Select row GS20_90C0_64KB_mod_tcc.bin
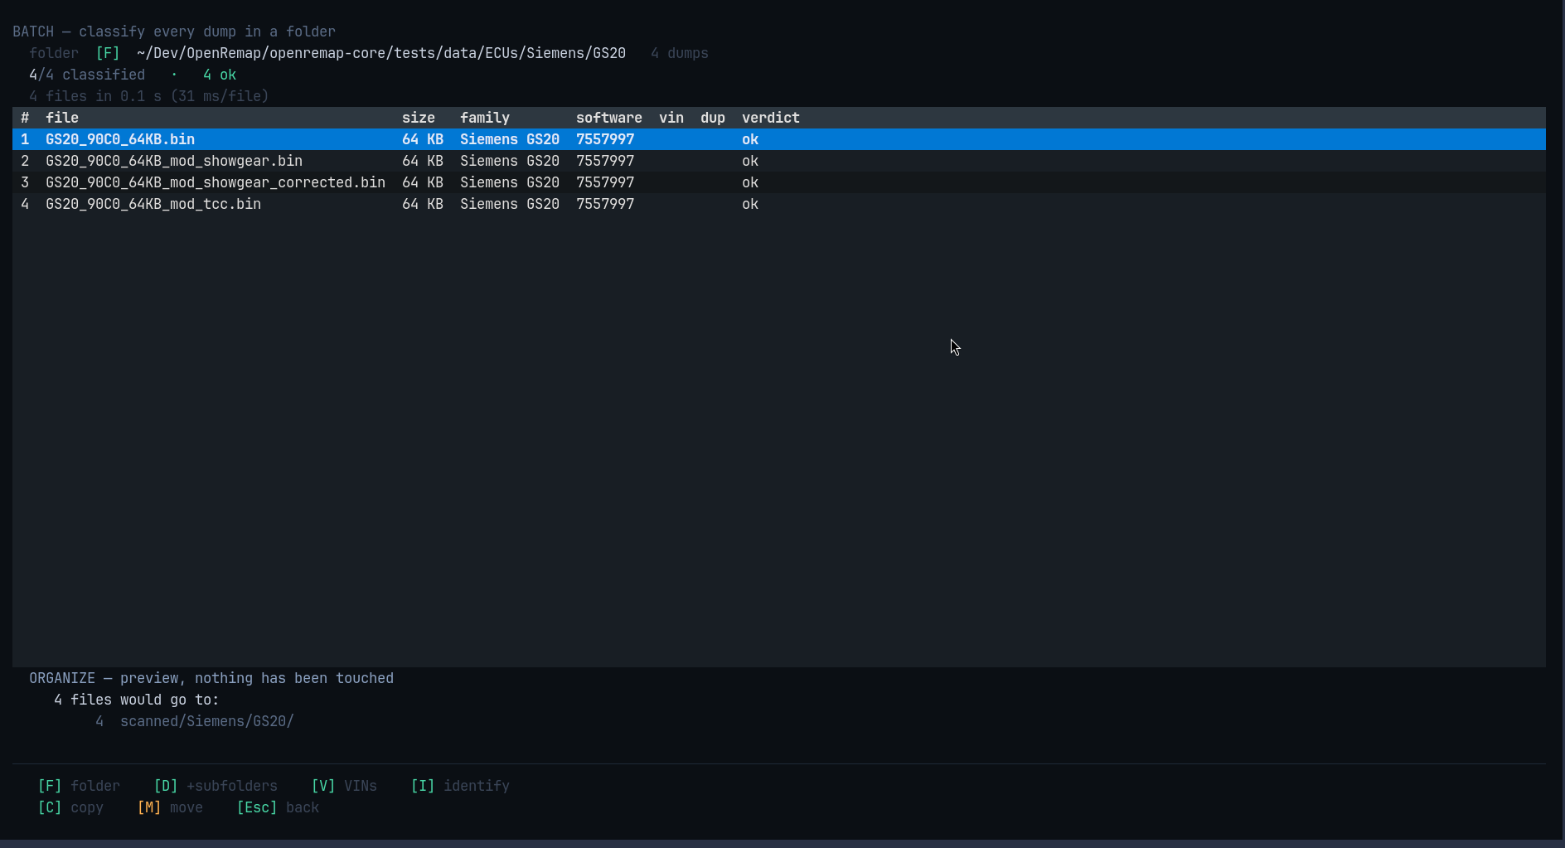Screen dimensions: 1565x848 779,204
